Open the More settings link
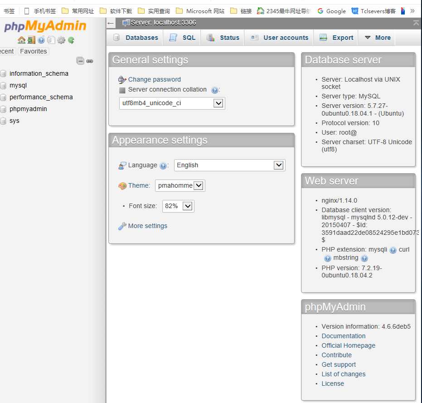Image resolution: width=422 pixels, height=403 pixels. [148, 226]
